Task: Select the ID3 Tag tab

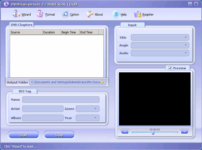Action: 25,91
